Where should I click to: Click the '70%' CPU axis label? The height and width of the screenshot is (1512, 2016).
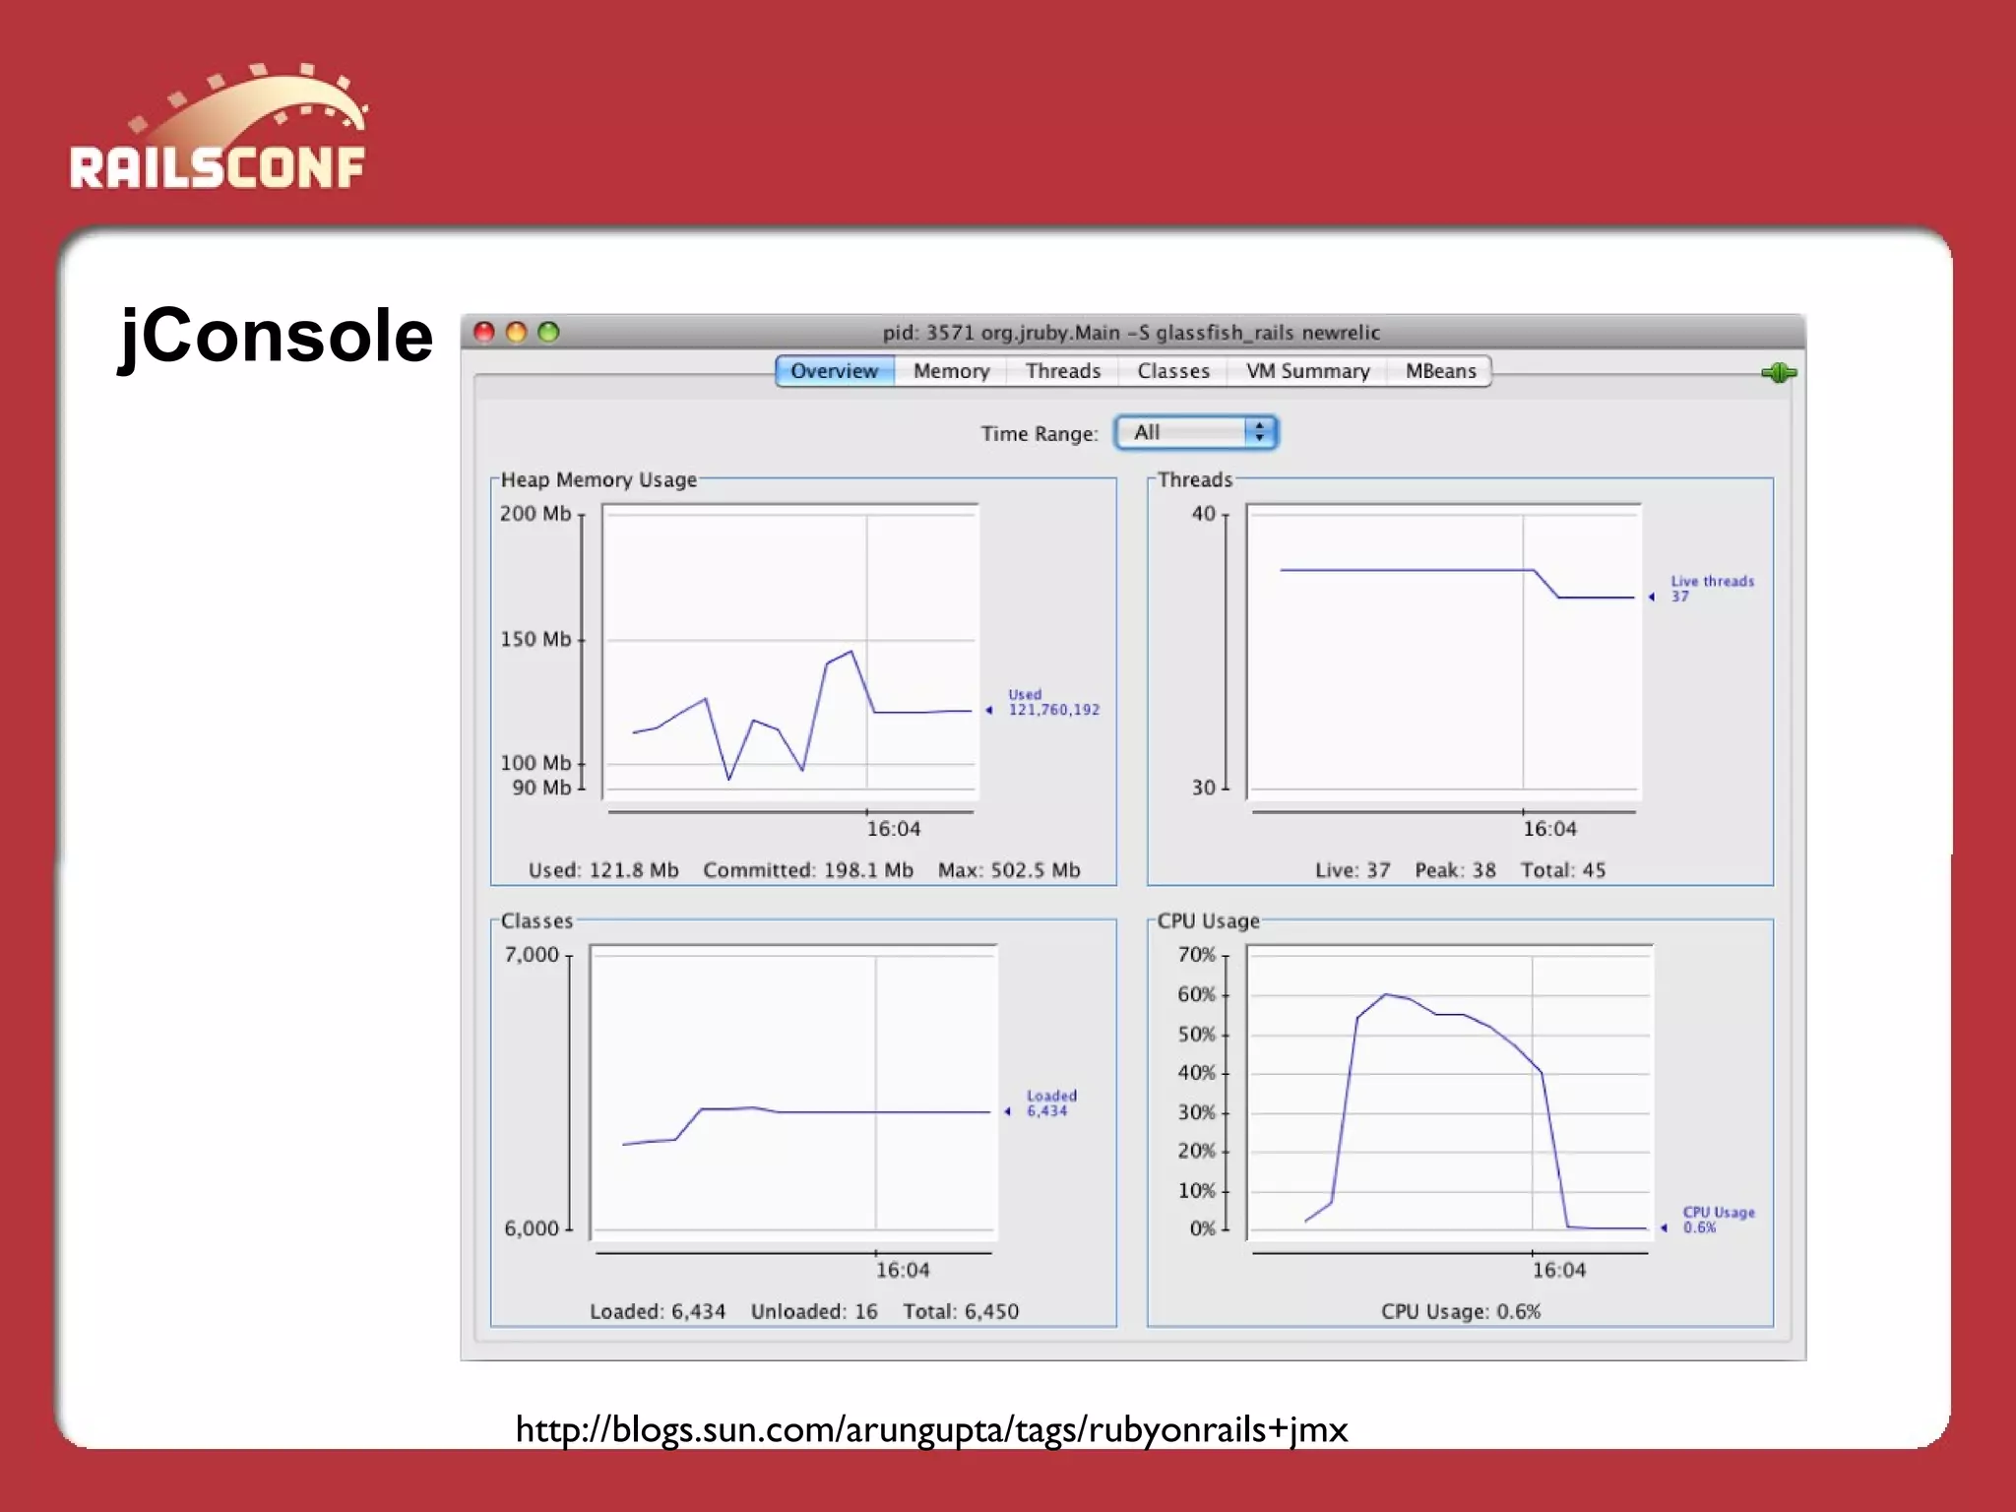point(1197,955)
